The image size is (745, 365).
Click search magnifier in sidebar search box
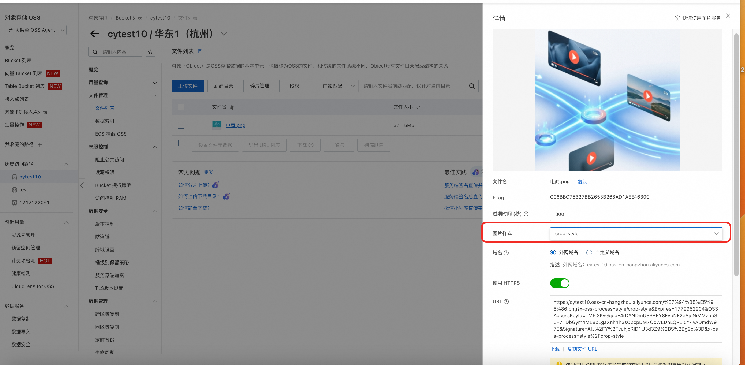point(95,52)
